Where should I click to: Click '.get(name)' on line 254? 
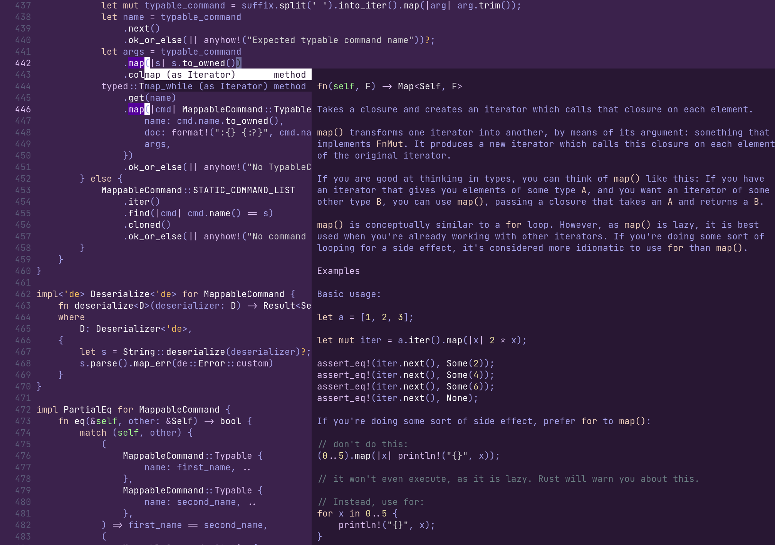[150, 98]
